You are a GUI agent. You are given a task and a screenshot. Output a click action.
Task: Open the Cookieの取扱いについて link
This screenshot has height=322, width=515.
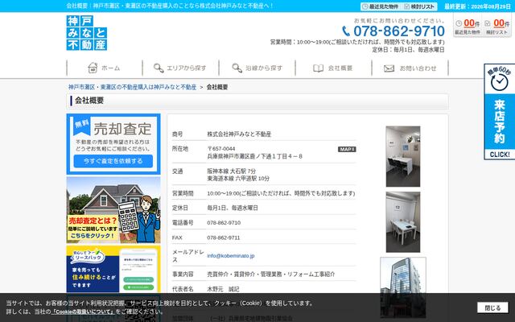click(x=84, y=312)
